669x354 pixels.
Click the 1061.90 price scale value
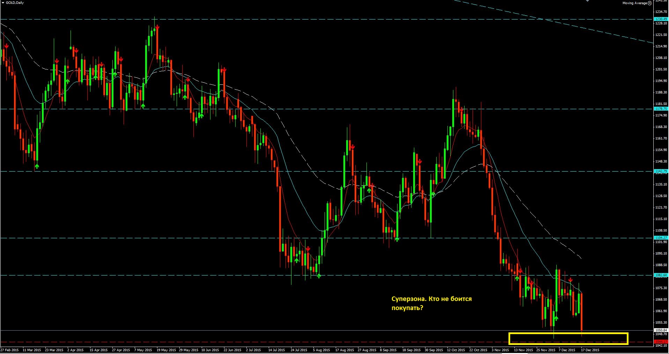click(662, 311)
